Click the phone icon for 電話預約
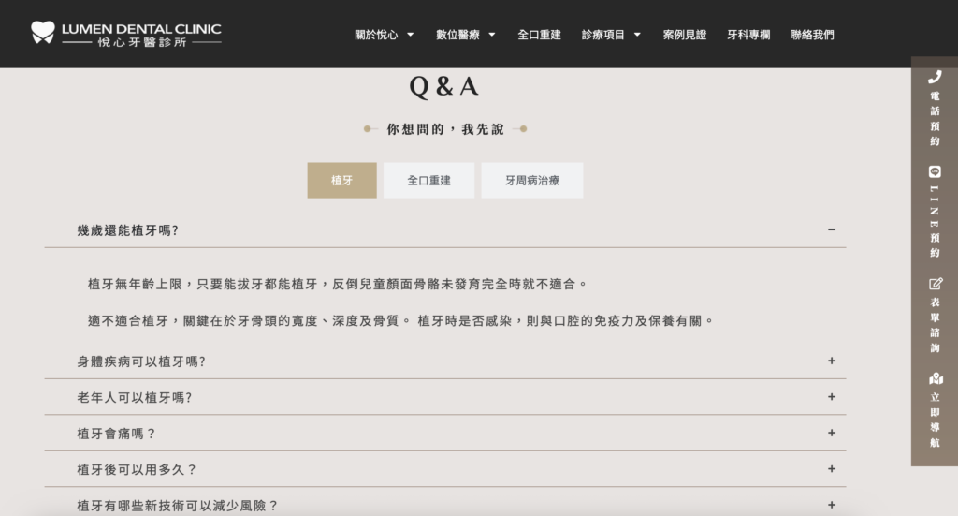Image resolution: width=958 pixels, height=516 pixels. pos(935,77)
